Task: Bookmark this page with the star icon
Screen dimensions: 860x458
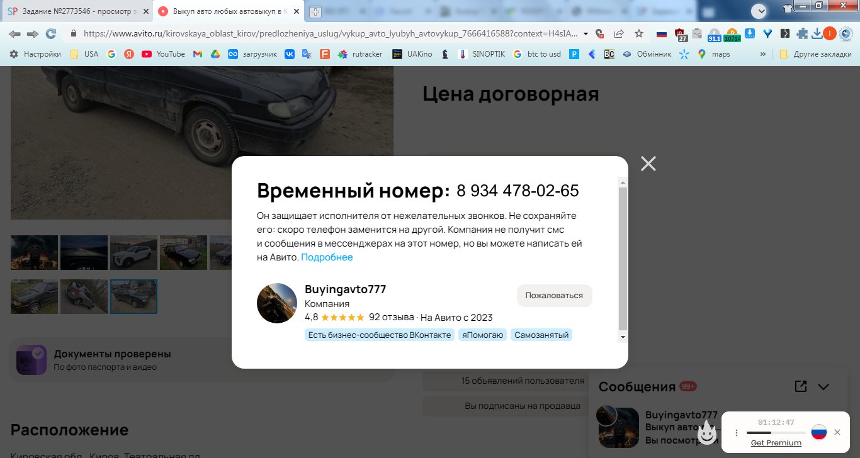Action: click(639, 34)
